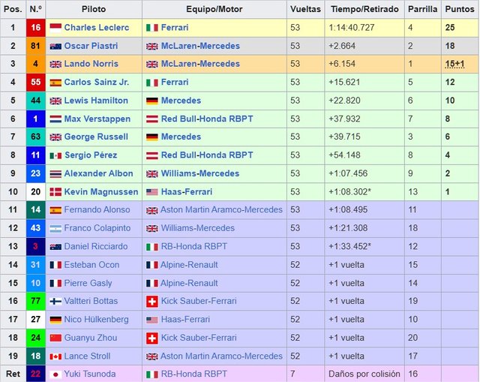Click the Puntos column header

(460, 9)
